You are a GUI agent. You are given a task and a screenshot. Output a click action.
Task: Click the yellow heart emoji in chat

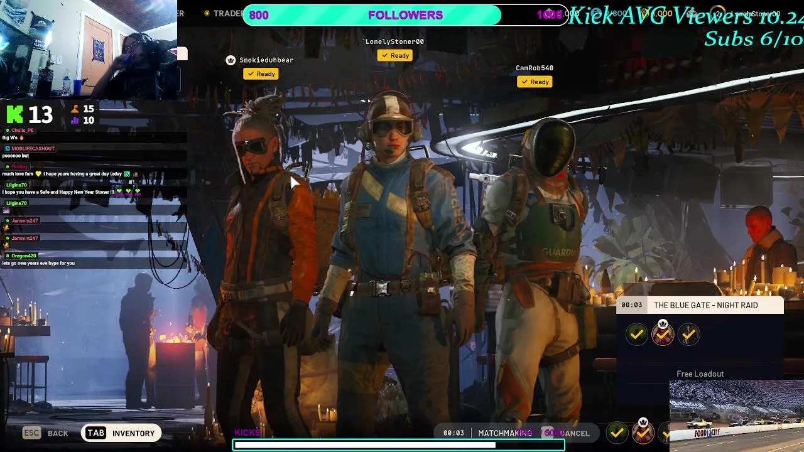[38, 174]
